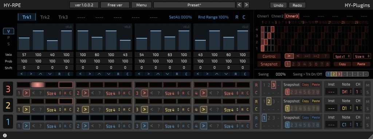The width and height of the screenshot is (373, 139).
Task: Click the highlighted second step pad on track 3
Action: (38, 85)
